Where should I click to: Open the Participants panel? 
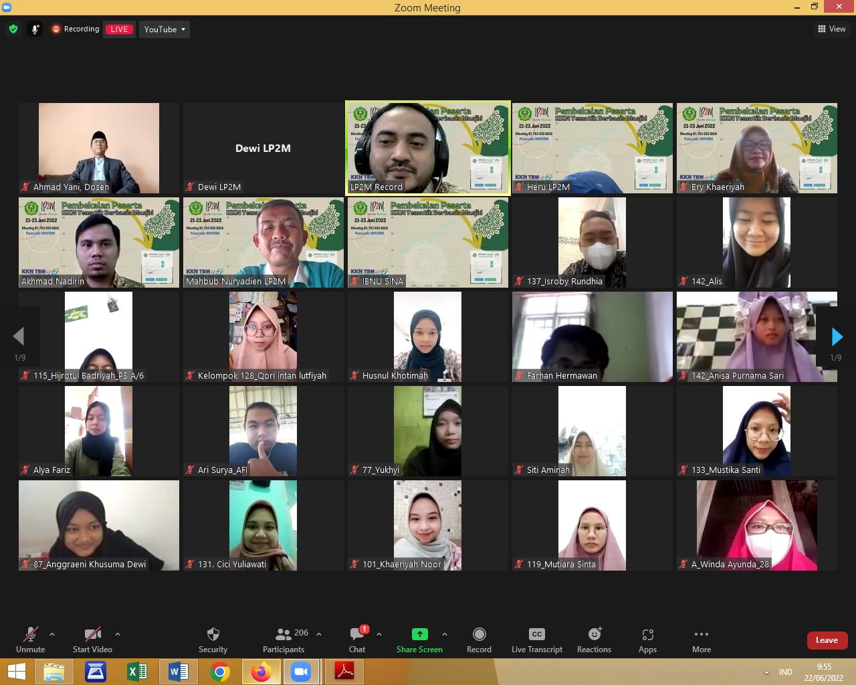coord(284,640)
